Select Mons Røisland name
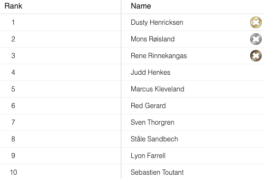This screenshot has height=179, width=264. point(153,39)
